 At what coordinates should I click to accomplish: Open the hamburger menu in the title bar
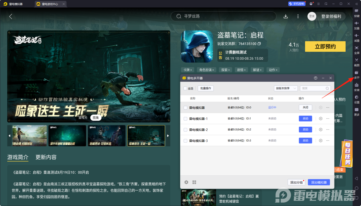pos(319,4)
